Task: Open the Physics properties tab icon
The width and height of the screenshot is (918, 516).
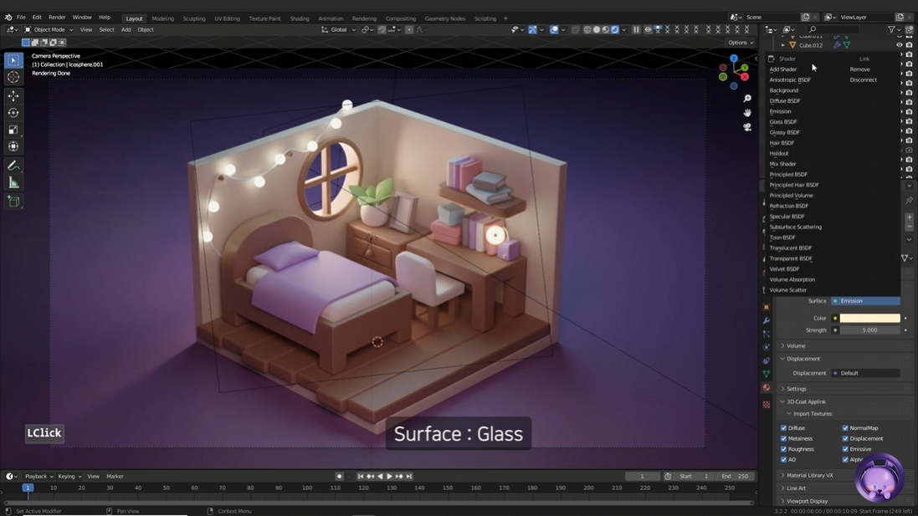Action: click(x=767, y=348)
